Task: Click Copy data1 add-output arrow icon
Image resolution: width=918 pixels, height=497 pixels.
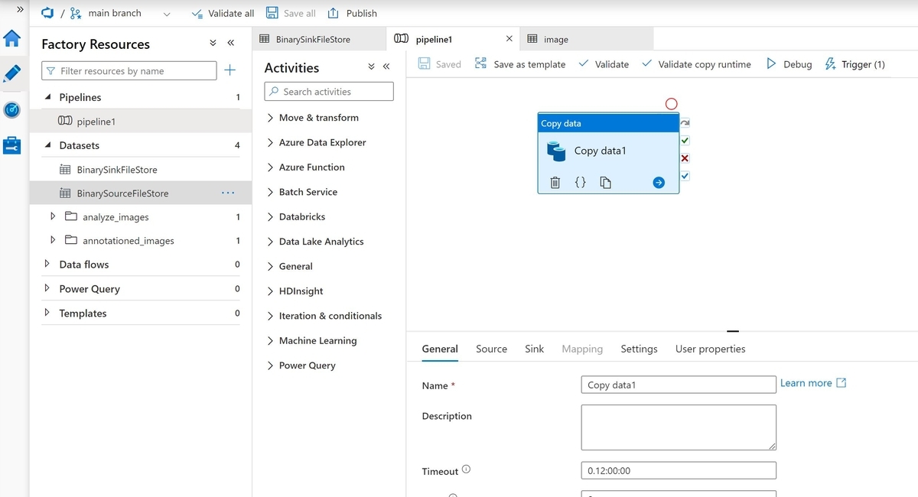Action: (x=659, y=182)
